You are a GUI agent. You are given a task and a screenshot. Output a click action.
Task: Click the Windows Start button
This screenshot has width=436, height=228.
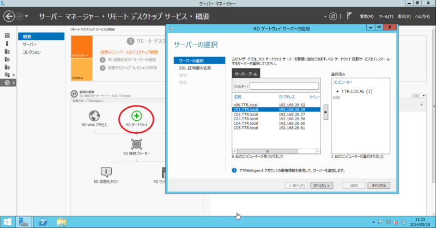coord(8,222)
